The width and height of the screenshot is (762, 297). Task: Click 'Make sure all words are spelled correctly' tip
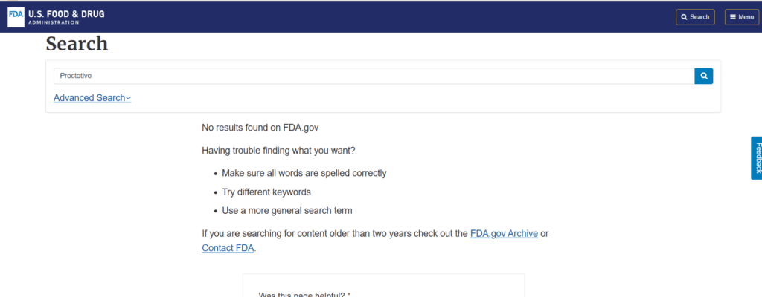[x=304, y=173]
